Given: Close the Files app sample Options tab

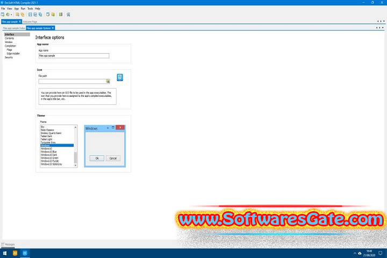Looking at the screenshot, I should [53, 28].
